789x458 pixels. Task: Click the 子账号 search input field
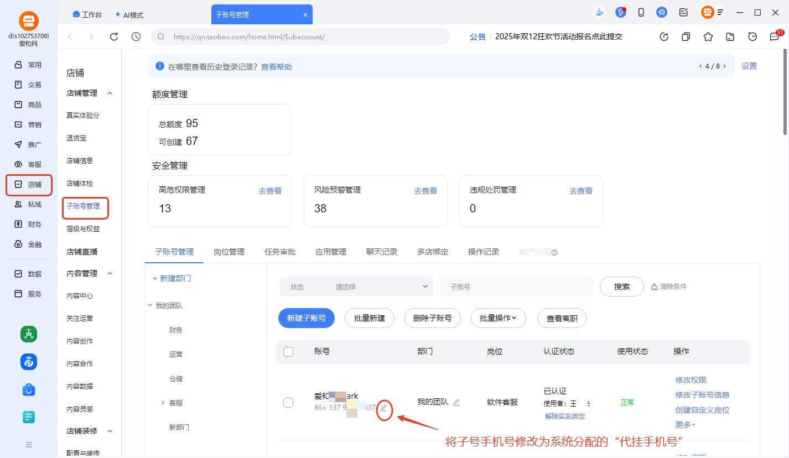click(x=516, y=287)
